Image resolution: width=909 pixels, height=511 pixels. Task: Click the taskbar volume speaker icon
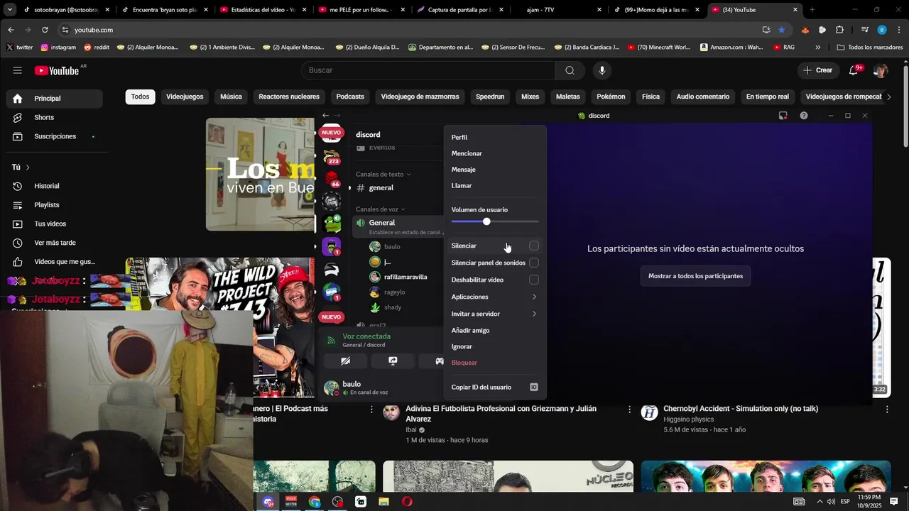[x=831, y=502]
